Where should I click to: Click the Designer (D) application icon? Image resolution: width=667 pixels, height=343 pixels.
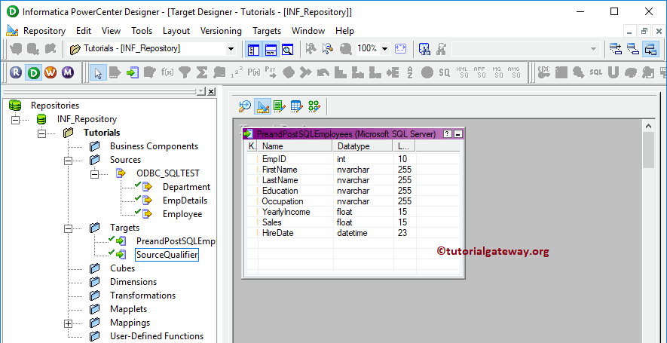tap(33, 72)
